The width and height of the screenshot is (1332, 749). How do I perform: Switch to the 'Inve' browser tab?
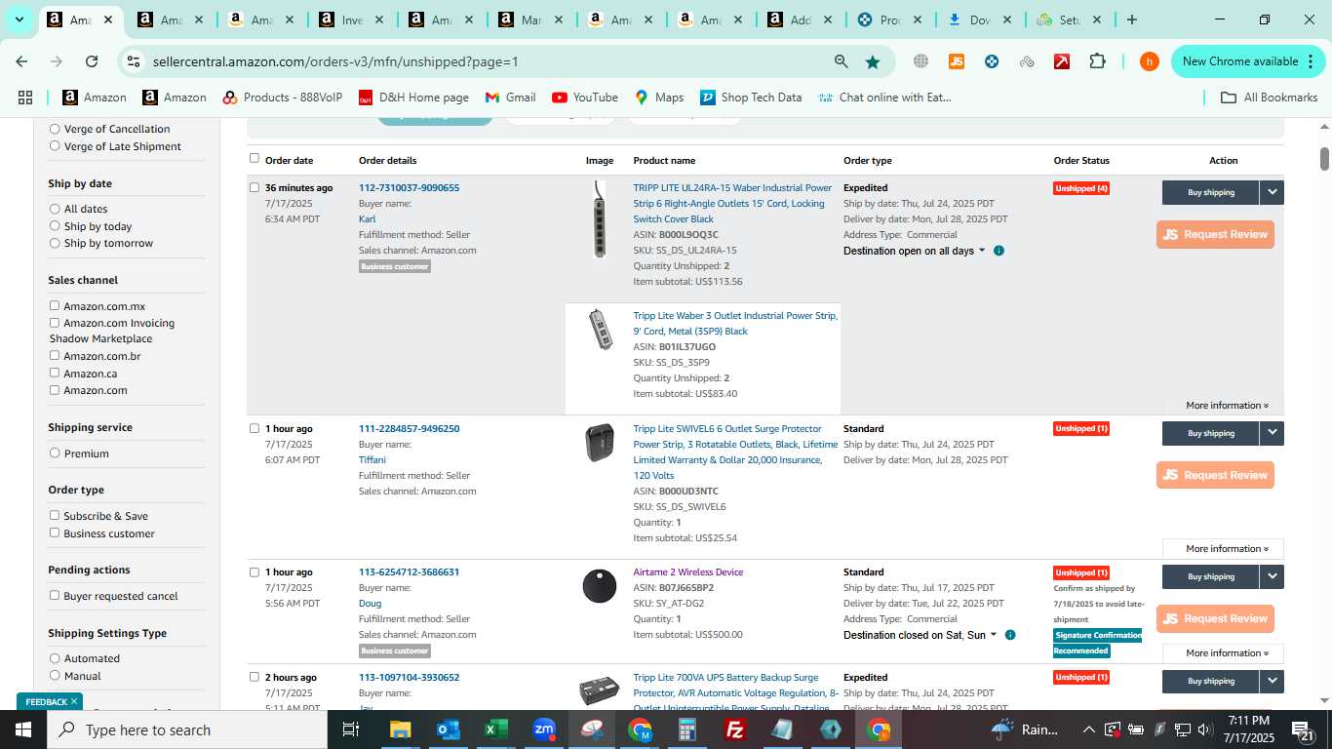point(352,20)
